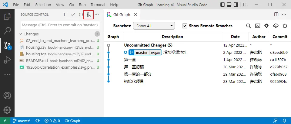
Task: Click Git Graph in status bar
Action: pos(72,121)
